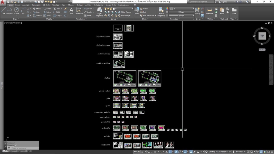This screenshot has height=154, width=274.
Task: Open the Base view tool
Action: (x=234, y=11)
